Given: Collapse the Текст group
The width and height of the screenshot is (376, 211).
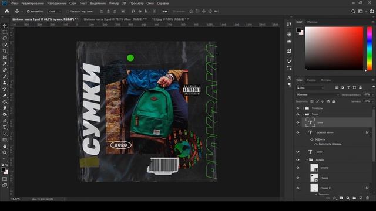Looking at the screenshot, I should (x=303, y=114).
